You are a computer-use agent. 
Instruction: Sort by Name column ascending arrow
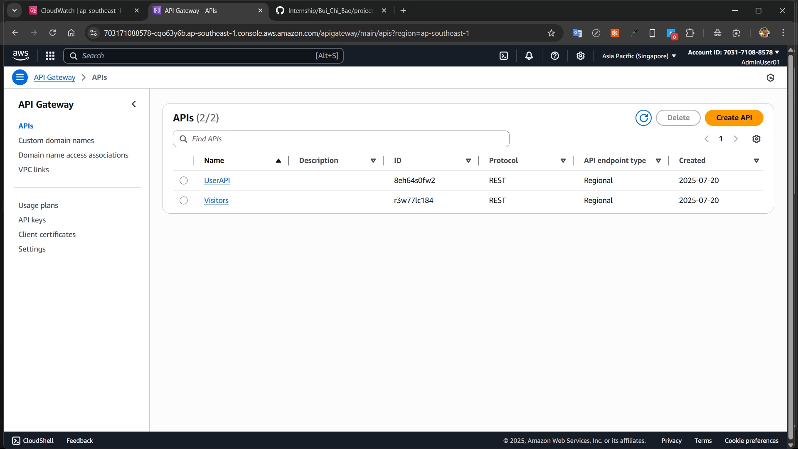point(278,161)
